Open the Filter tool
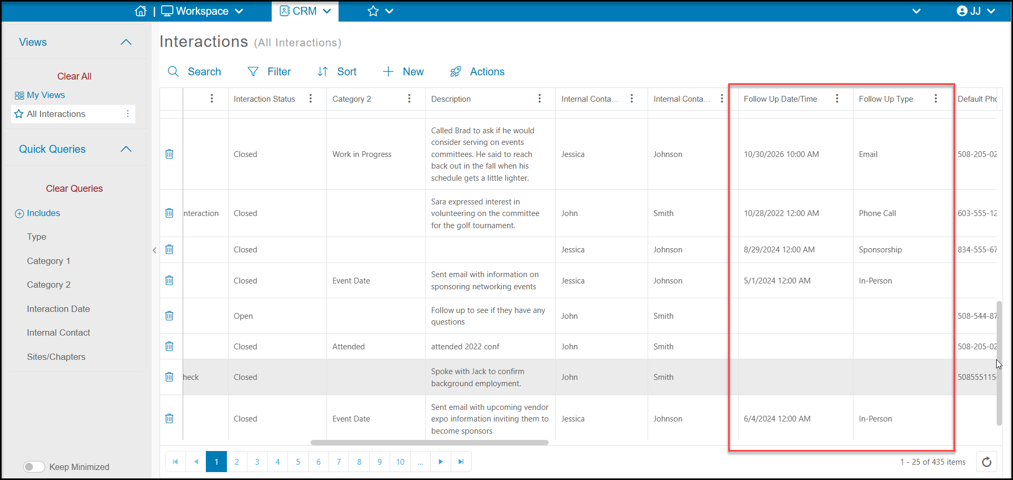Screen dimensions: 1013x480 pyautogui.click(x=269, y=72)
